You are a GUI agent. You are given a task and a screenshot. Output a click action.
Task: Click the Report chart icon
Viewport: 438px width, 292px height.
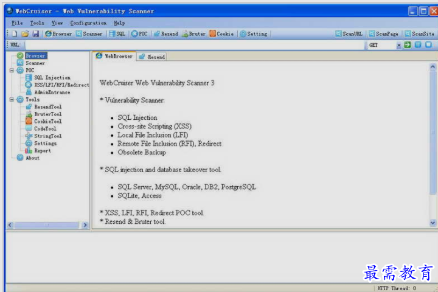click(x=29, y=150)
